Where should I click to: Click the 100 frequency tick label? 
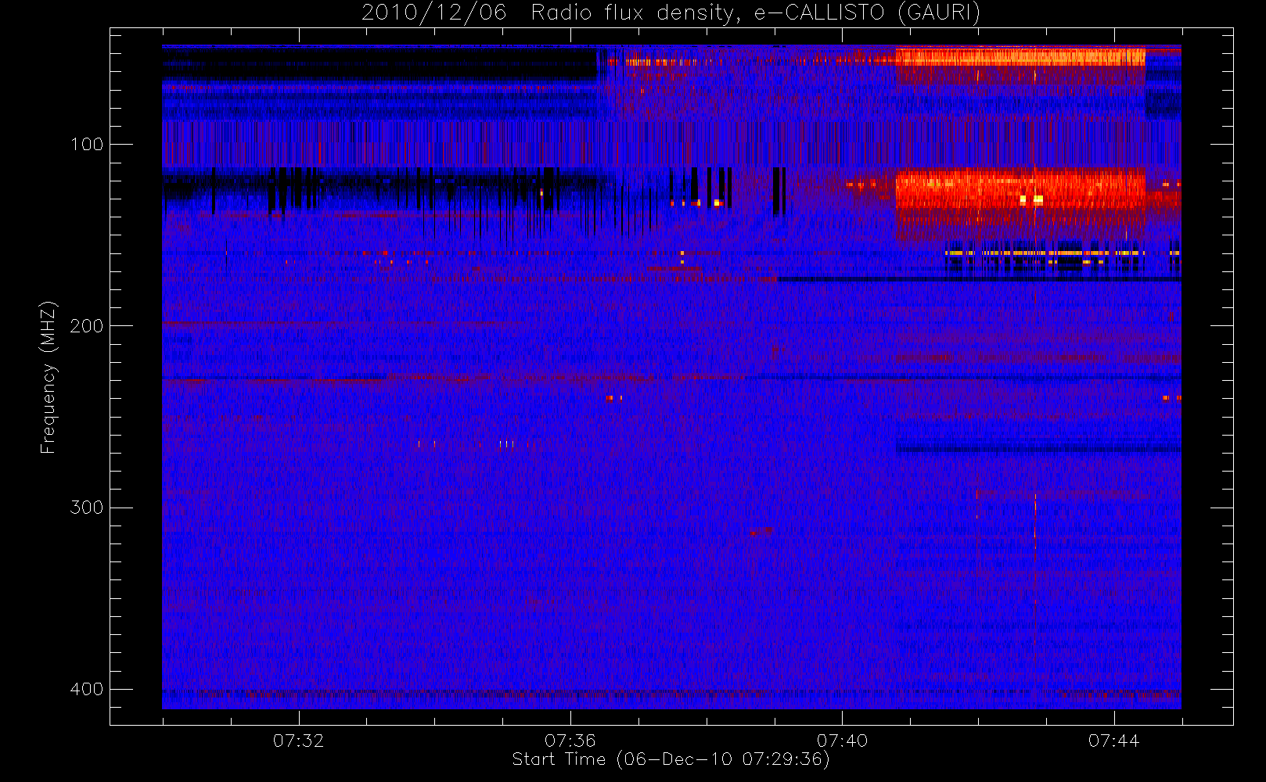(87, 144)
